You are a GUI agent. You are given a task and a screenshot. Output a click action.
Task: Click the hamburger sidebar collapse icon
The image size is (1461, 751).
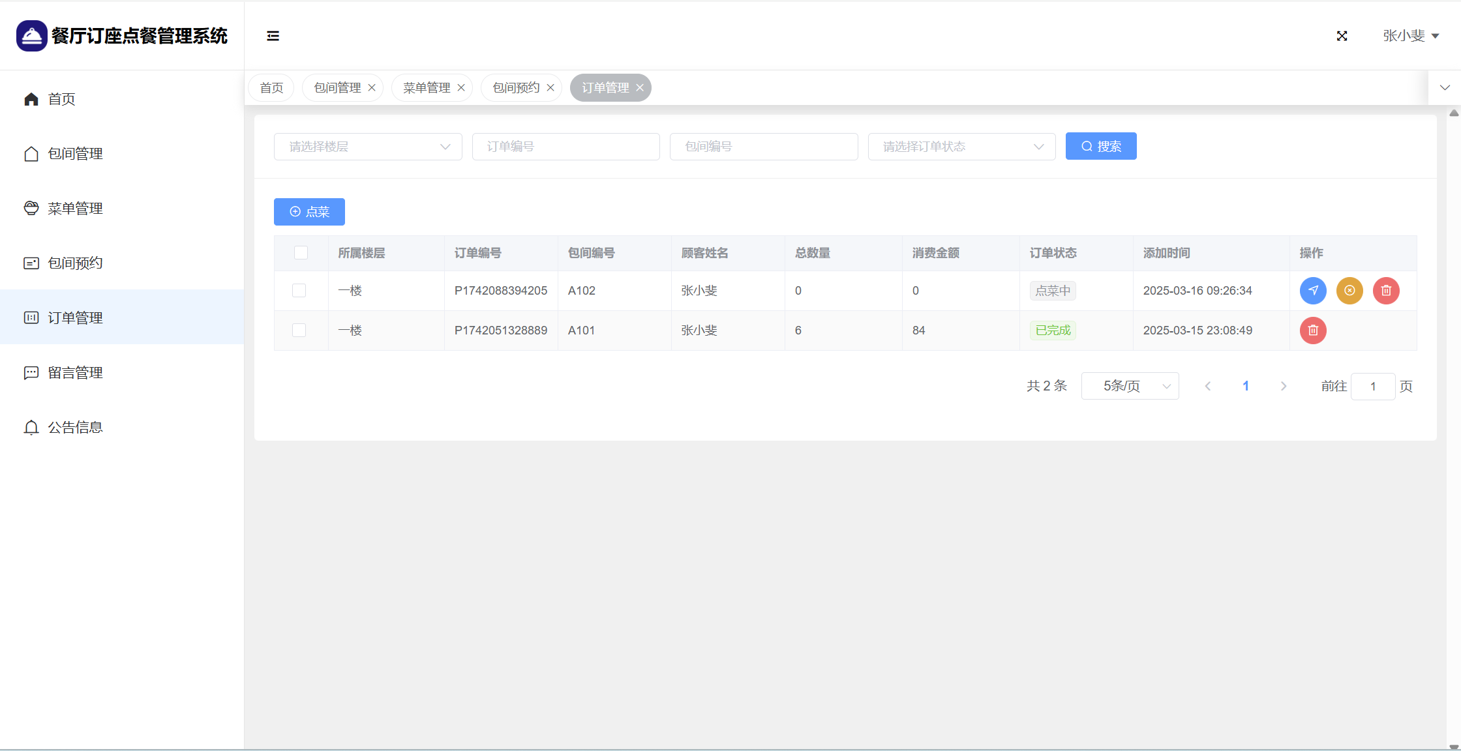pos(273,36)
